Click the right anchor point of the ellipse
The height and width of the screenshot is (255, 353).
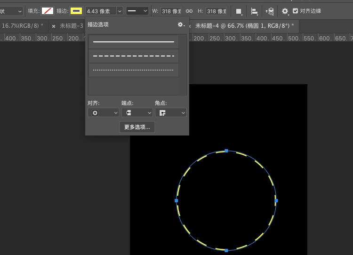pos(276,200)
